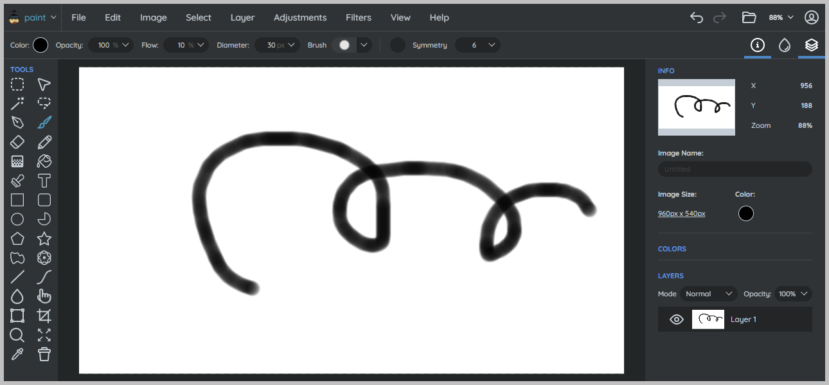Click the fit-to-screen arrows icon
Viewport: 829px width, 385px height.
44,335
